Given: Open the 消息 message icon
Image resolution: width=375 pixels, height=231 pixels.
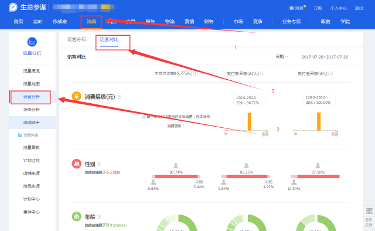Looking at the screenshot, I should [x=291, y=8].
